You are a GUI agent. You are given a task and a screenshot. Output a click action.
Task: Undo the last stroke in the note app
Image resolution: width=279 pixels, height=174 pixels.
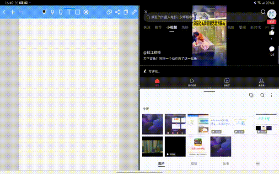pyautogui.click(x=21, y=12)
